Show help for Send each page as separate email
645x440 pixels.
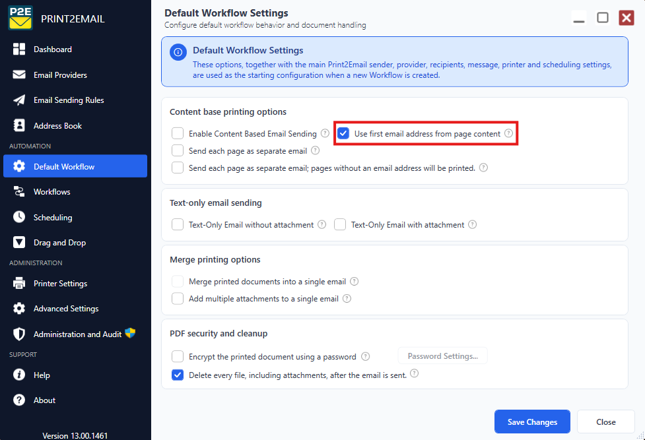point(315,150)
